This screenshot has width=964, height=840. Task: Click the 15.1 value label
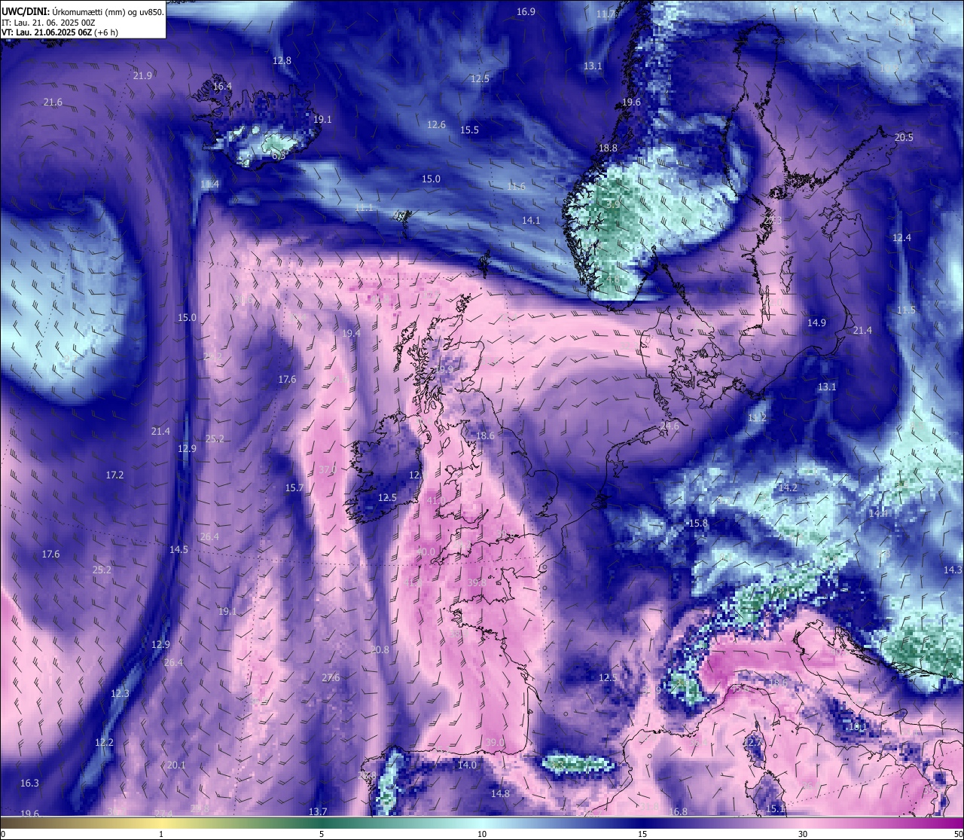click(x=775, y=809)
